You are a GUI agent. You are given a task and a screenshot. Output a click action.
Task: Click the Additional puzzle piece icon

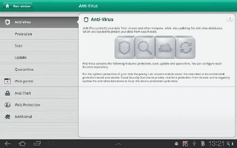click(x=7, y=117)
